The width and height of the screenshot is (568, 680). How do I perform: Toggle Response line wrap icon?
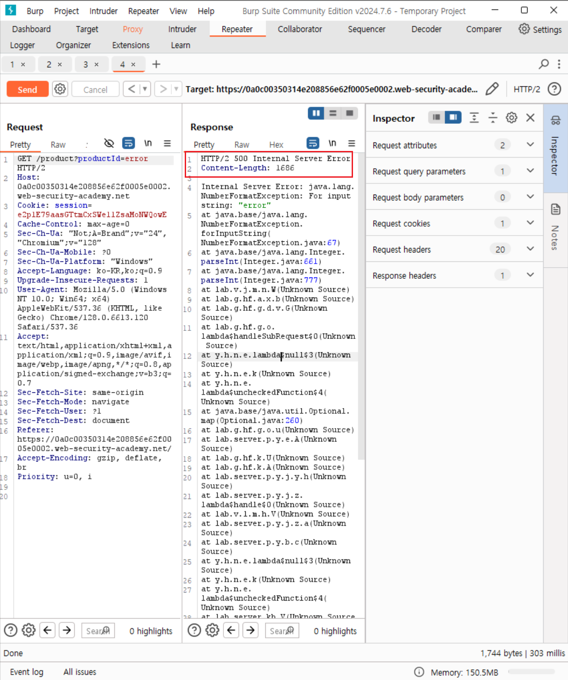[313, 143]
